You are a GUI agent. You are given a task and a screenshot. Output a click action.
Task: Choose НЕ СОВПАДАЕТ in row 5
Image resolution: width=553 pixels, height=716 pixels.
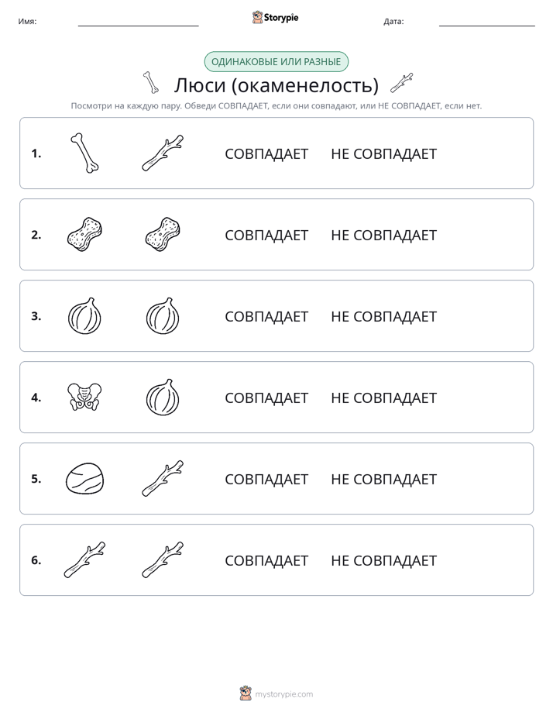[383, 479]
